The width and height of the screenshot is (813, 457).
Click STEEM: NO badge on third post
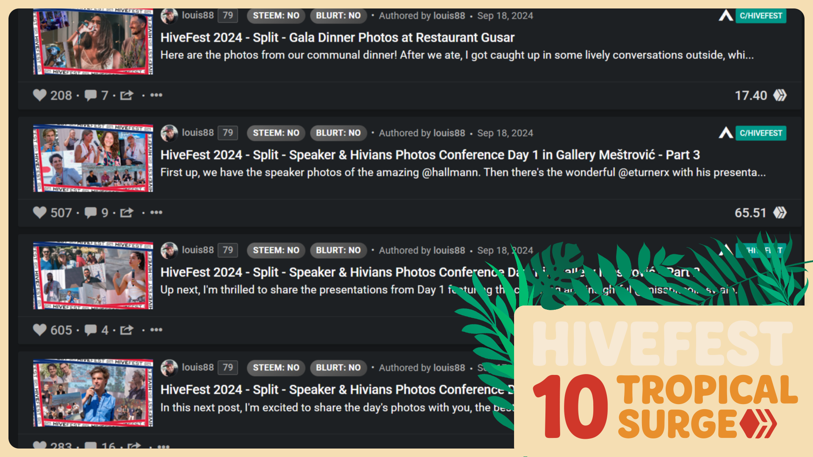276,250
